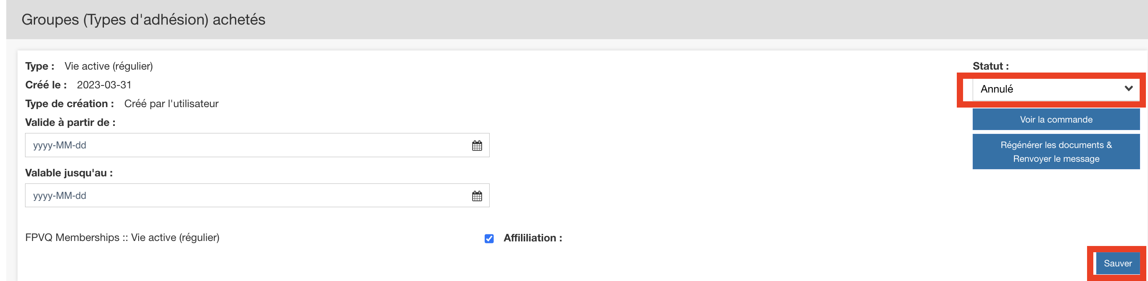The height and width of the screenshot is (281, 1148).
Task: Open calendar picker for Valable jusqu'au
Action: point(476,196)
